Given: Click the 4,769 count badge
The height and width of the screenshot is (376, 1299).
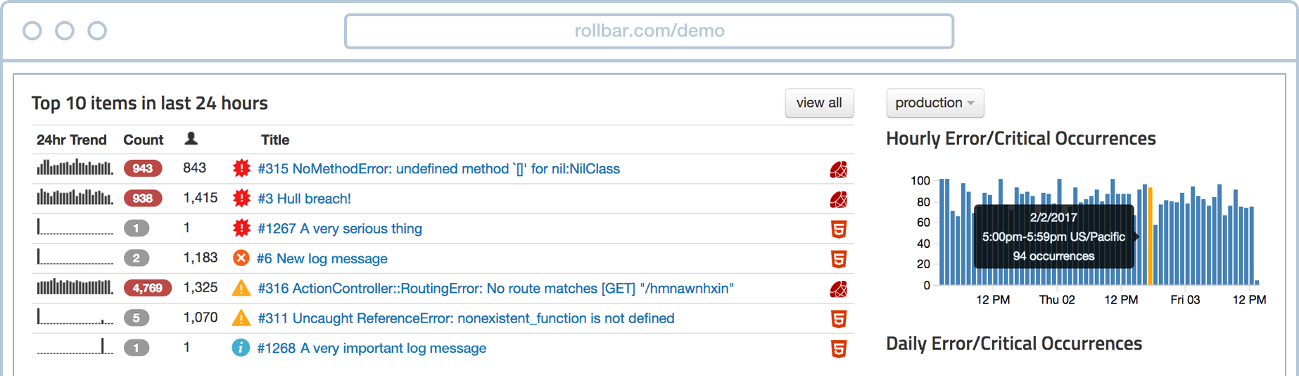Looking at the screenshot, I should (x=147, y=288).
